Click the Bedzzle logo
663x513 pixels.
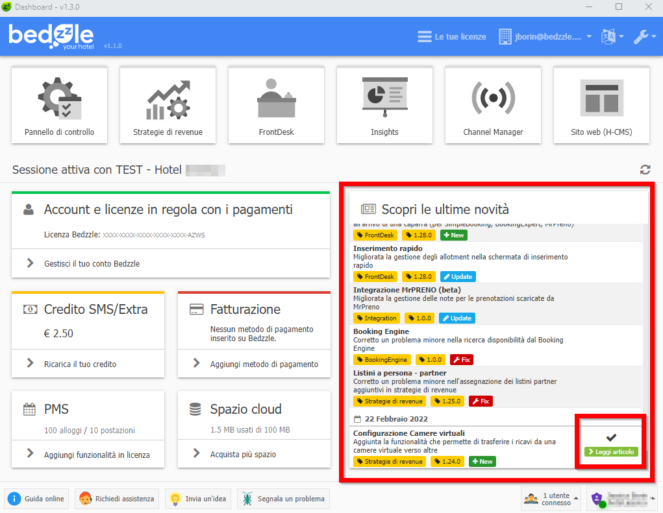click(x=51, y=36)
